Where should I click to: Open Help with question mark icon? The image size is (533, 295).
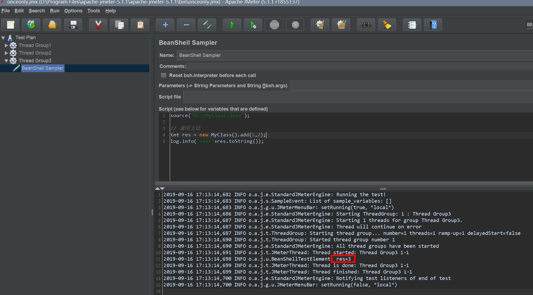click(433, 25)
